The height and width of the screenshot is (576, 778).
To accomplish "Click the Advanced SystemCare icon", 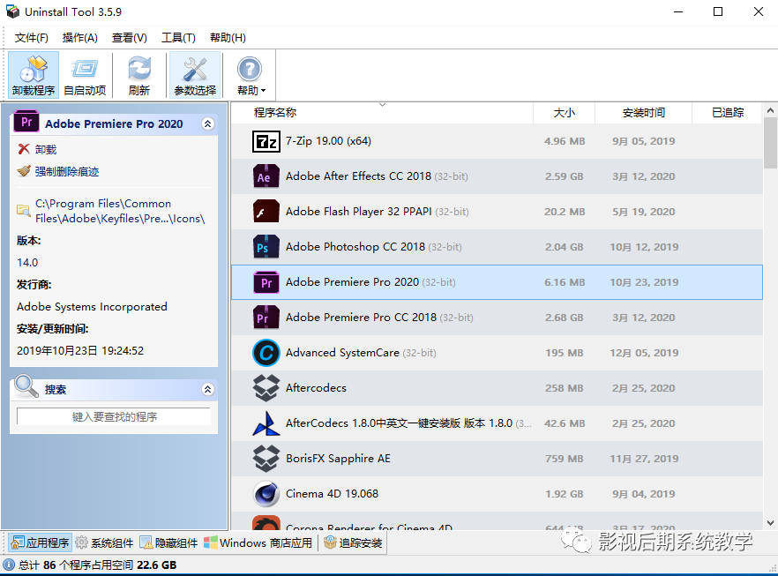I will click(266, 353).
